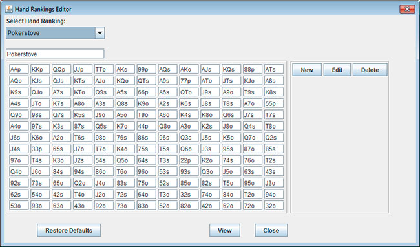Click the K7o hand cell
Viewport: 420px width, 247px height.
tap(125, 126)
